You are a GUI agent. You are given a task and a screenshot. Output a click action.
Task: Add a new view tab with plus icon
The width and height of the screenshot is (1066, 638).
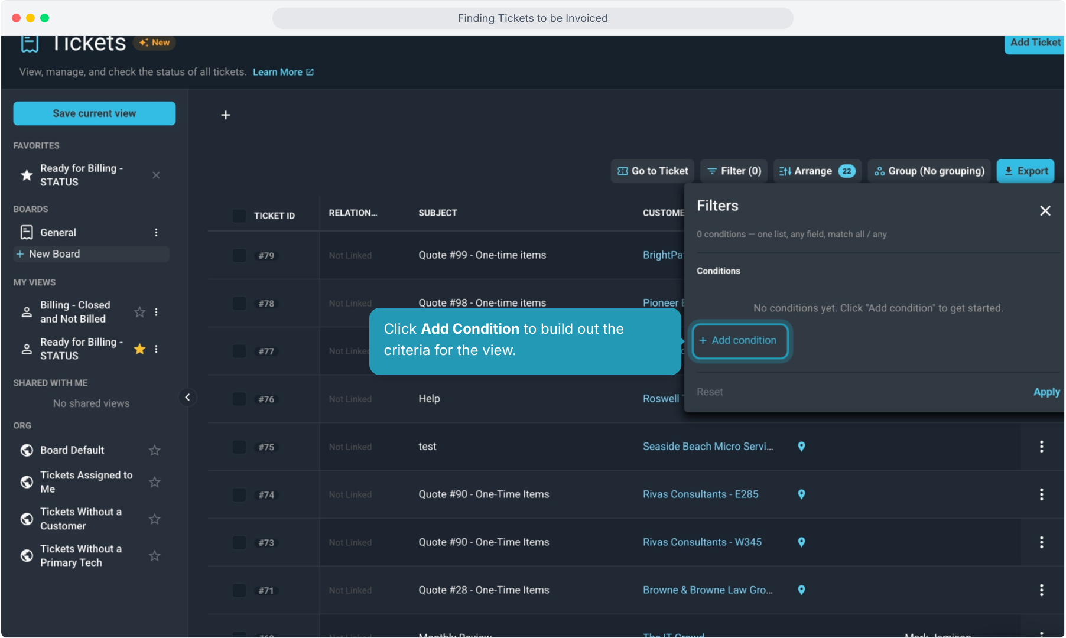[x=225, y=115]
